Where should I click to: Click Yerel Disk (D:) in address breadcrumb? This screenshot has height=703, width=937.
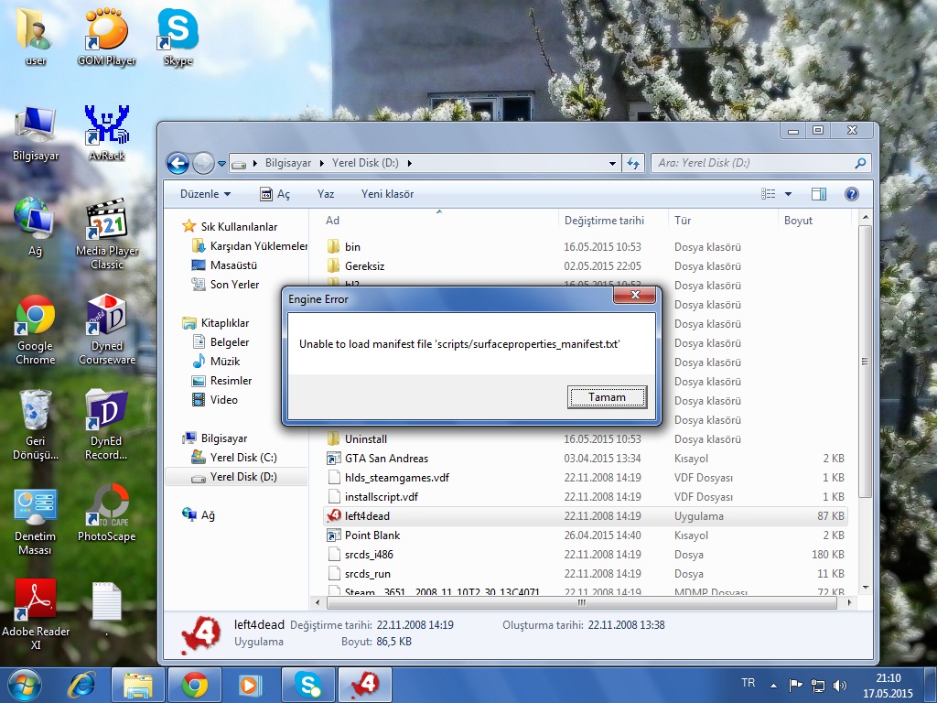[x=365, y=163]
